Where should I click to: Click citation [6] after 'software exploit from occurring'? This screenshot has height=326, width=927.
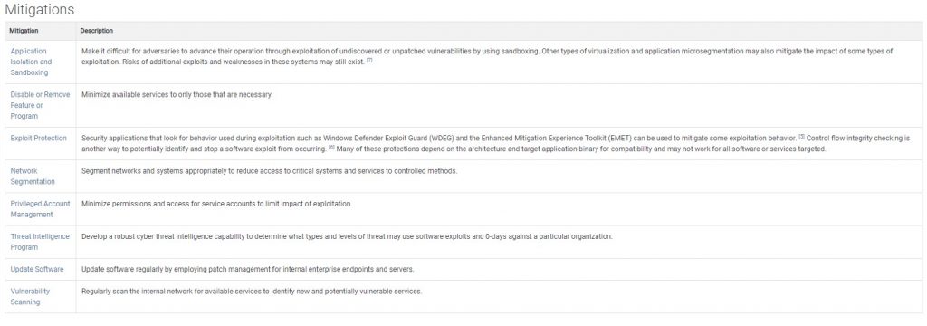[x=332, y=148]
